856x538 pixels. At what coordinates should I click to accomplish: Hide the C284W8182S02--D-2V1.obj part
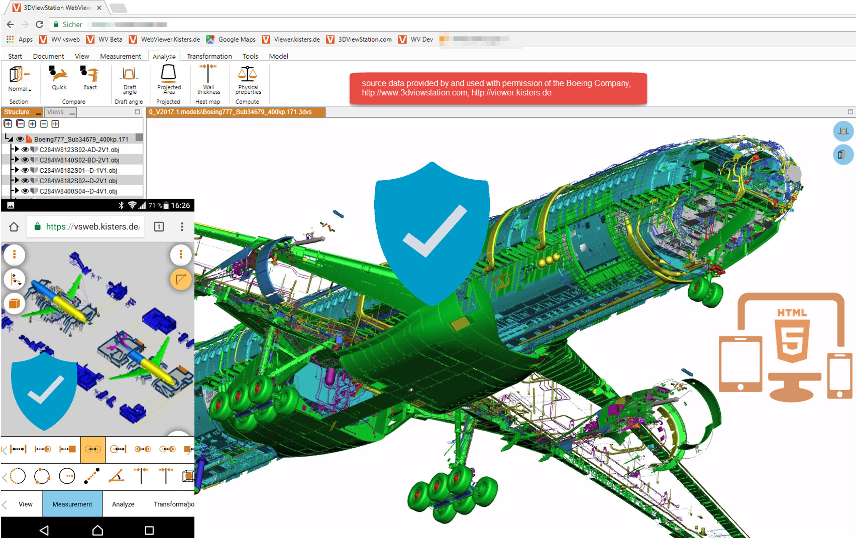[25, 181]
